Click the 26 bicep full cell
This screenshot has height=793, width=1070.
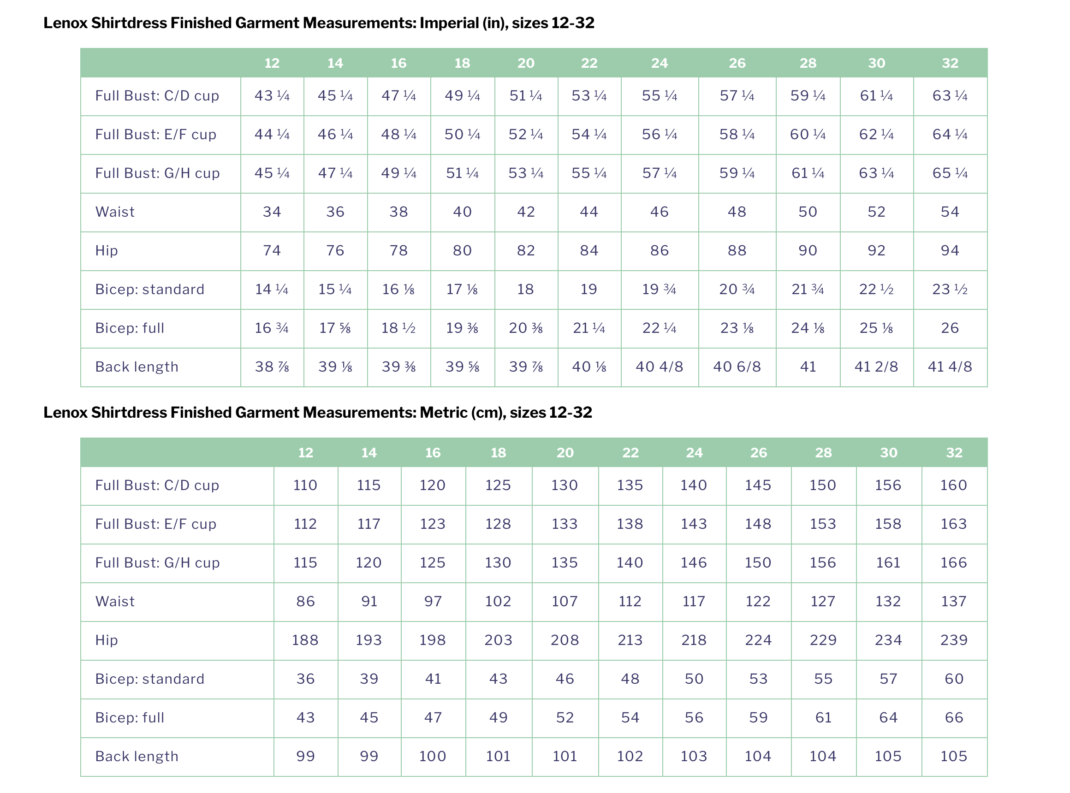click(x=950, y=328)
